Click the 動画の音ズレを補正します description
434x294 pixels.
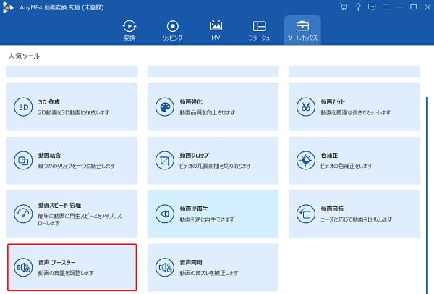pos(209,273)
